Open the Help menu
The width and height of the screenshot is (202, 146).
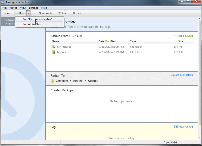click(44, 8)
